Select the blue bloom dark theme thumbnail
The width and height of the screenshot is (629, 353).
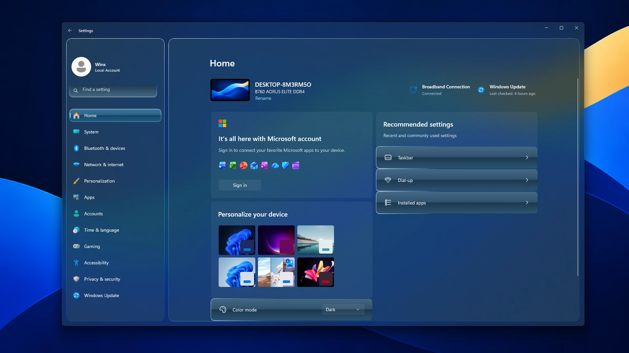(x=237, y=240)
